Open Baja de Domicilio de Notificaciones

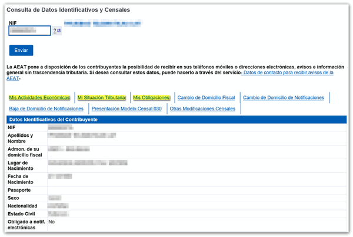46,108
